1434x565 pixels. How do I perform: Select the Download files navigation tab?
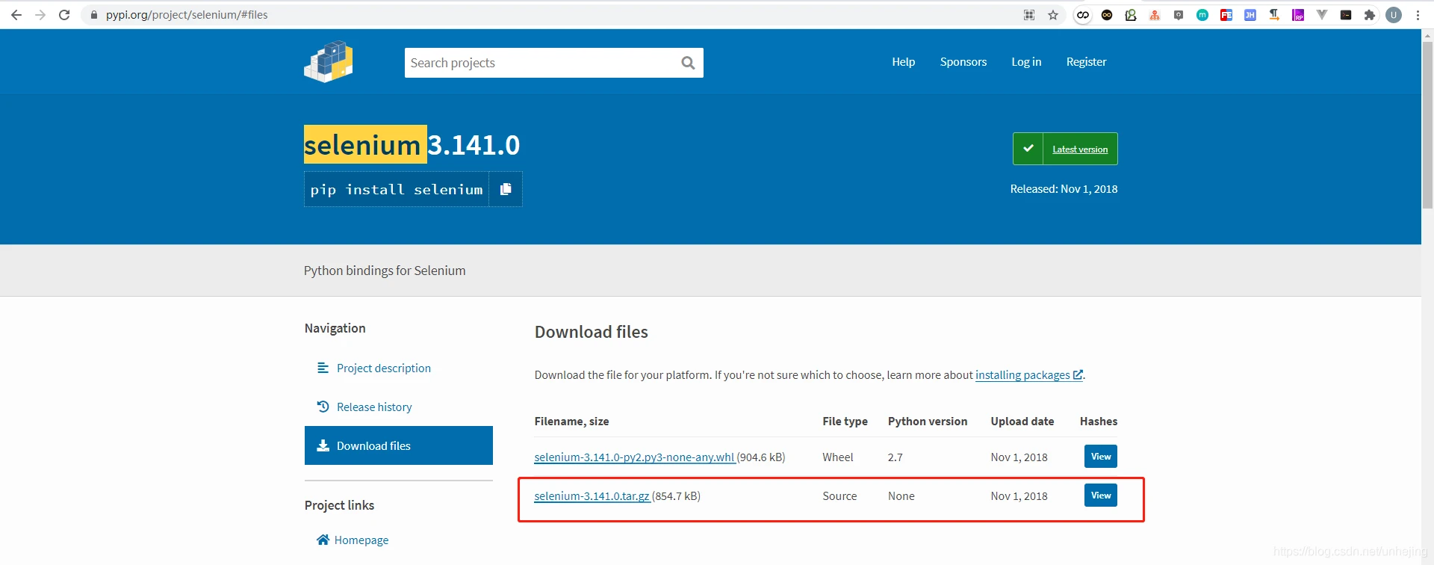pos(399,445)
